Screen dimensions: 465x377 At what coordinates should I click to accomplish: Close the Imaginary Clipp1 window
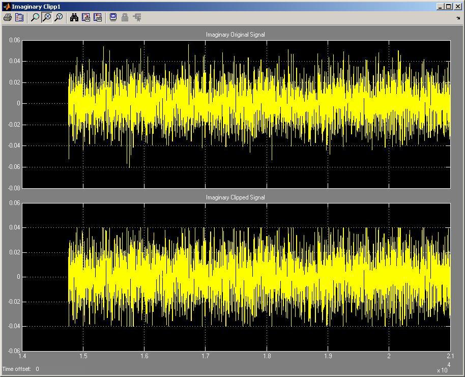click(457, 7)
